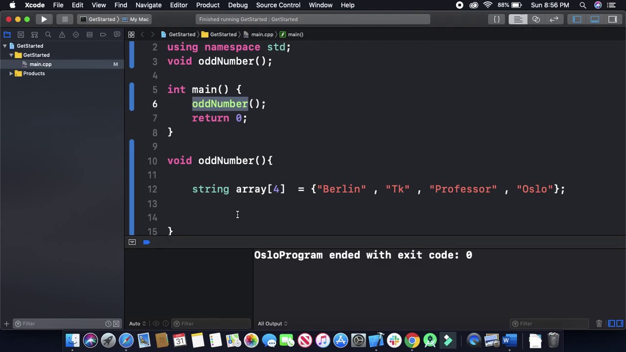Open the symbol navigator icon

pyautogui.click(x=34, y=35)
